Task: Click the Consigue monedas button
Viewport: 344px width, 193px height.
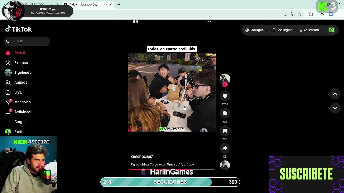Action: pos(256,30)
